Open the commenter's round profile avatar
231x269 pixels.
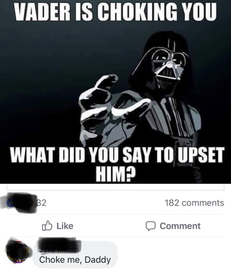click(x=18, y=252)
